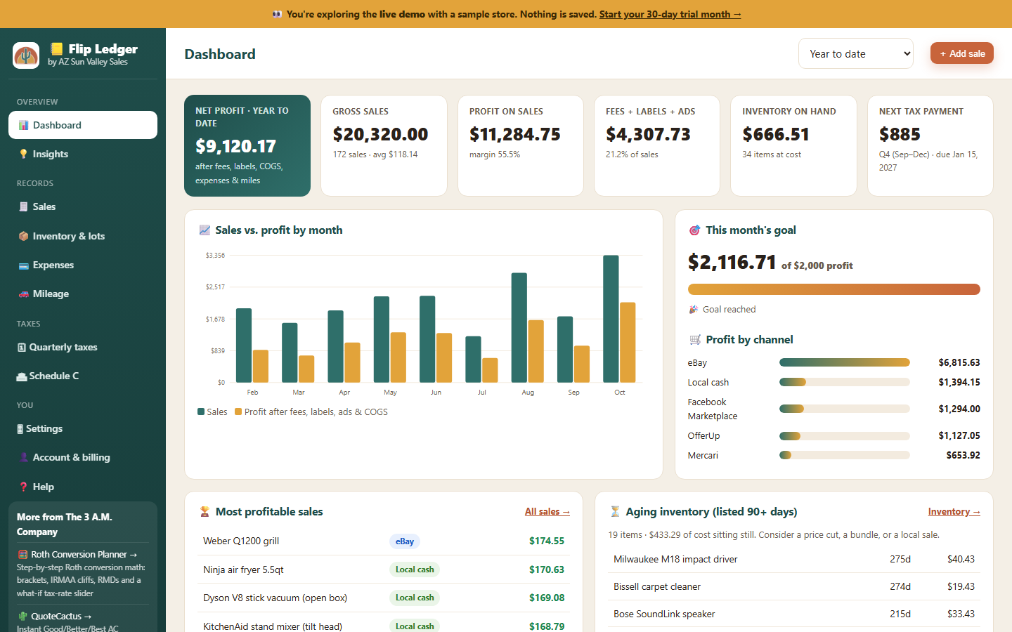Follow the Inventory link in Aging inventory
The image size is (1012, 632).
point(954,512)
